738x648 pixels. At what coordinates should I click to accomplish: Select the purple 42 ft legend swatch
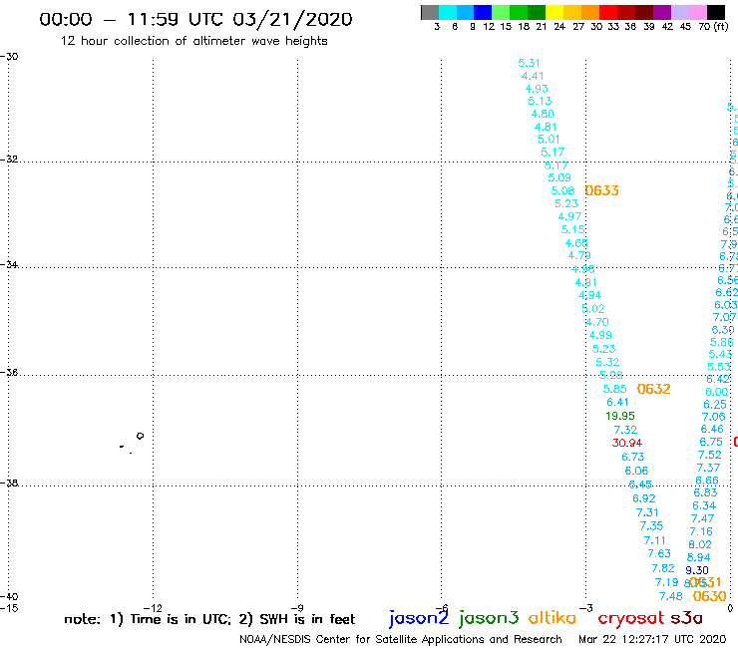(x=662, y=12)
